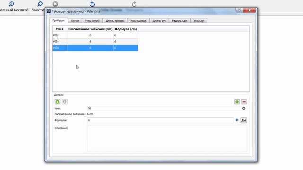Click the redo arrow in the main toolbar
303x170 pixels.
[134, 4]
